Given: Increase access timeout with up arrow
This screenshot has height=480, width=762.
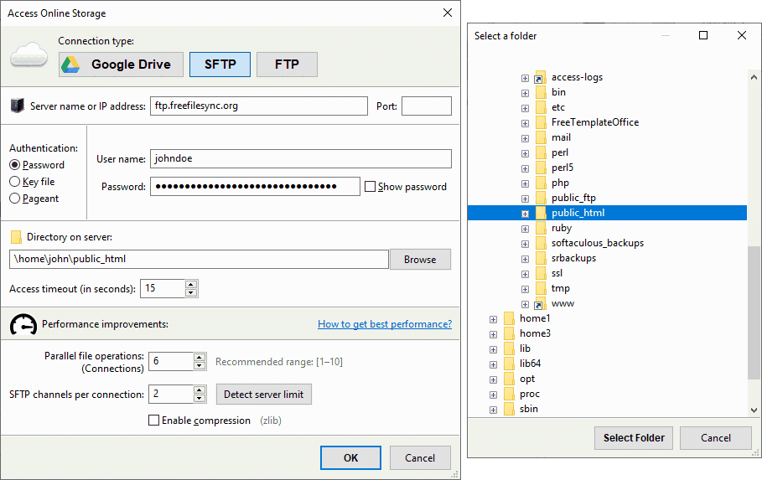Looking at the screenshot, I should (x=191, y=284).
